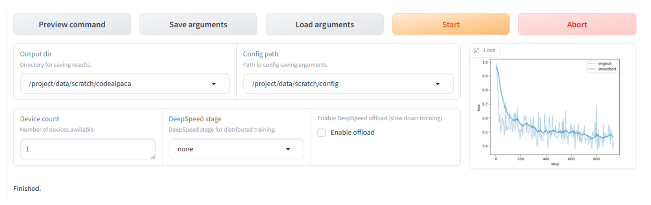Viewport: 651px width, 205px height.
Task: Click the Output dir path text
Action: 80,84
